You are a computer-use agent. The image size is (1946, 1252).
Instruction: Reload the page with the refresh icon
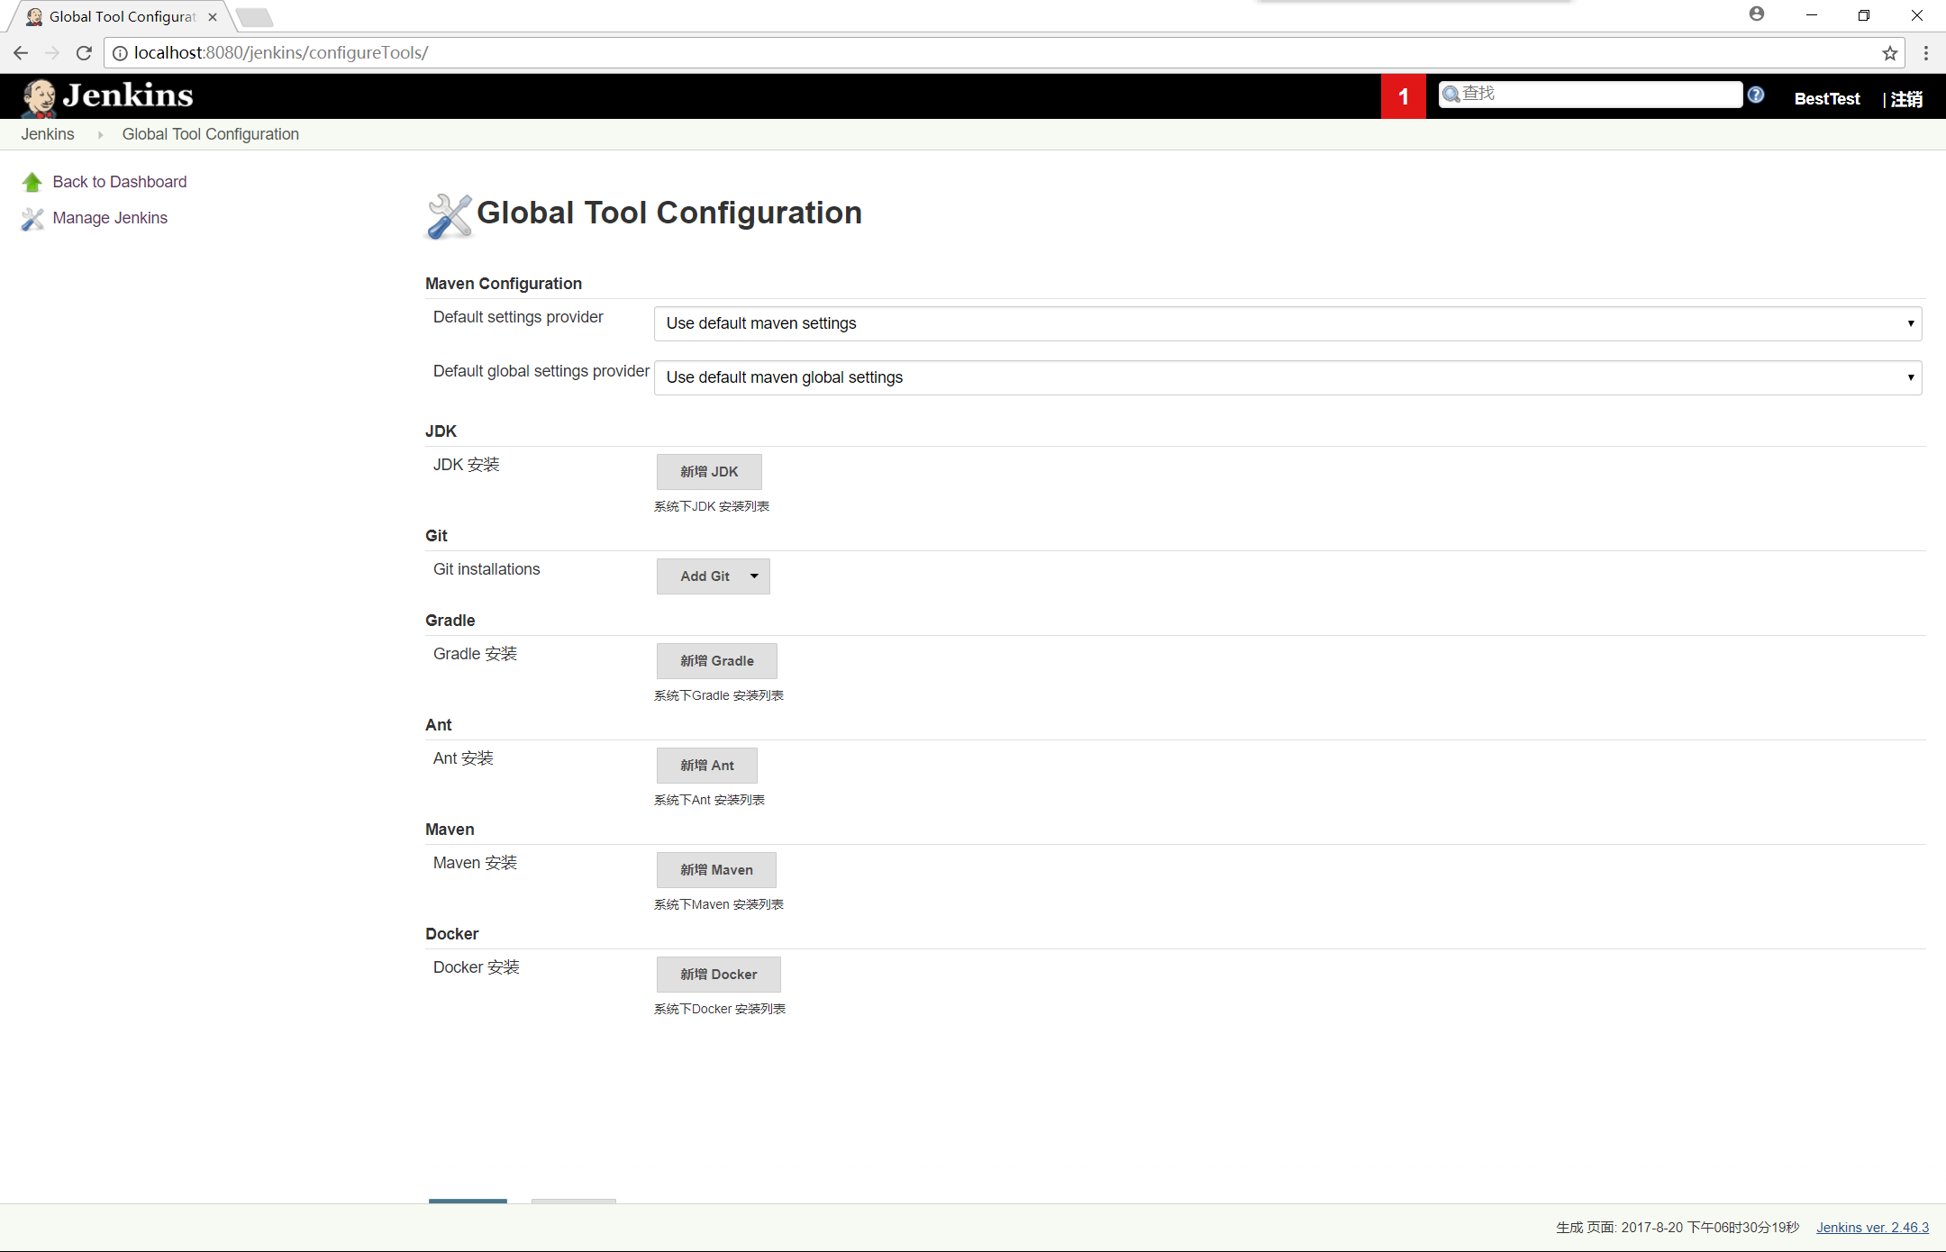tap(84, 53)
